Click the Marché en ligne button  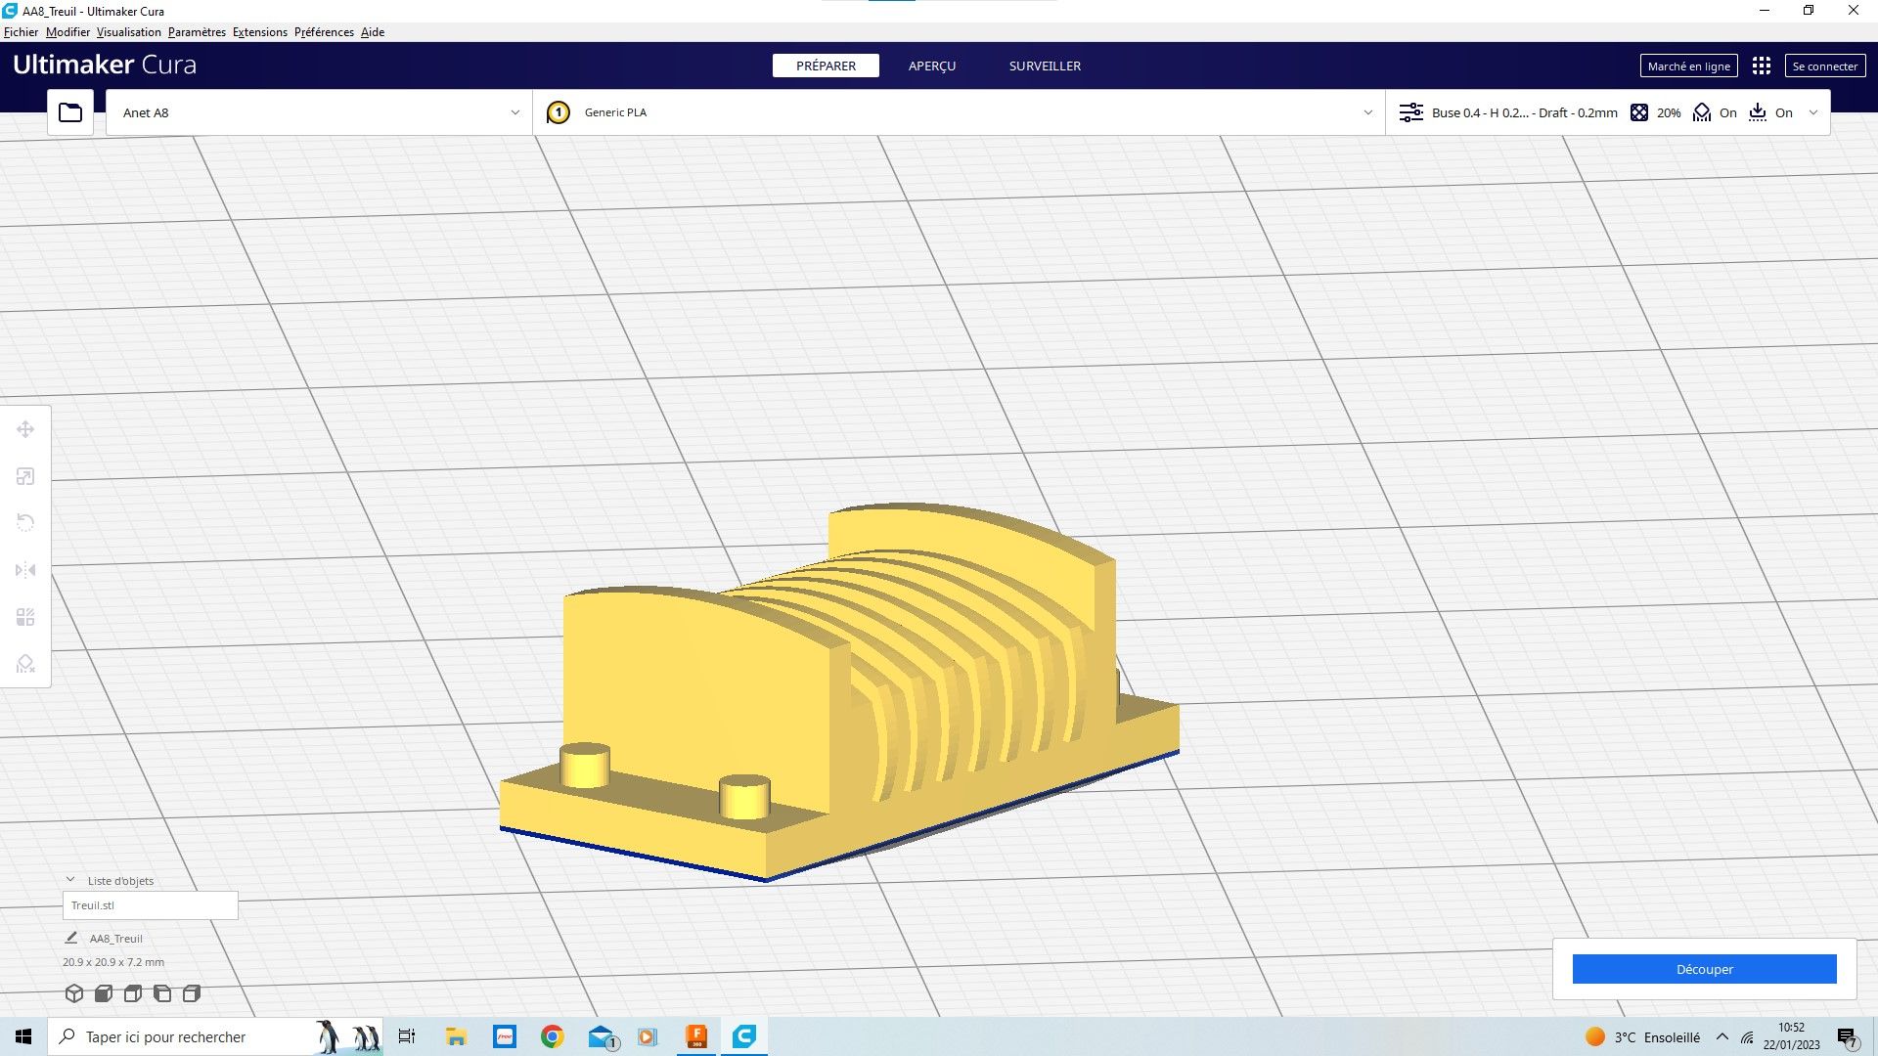(1688, 66)
